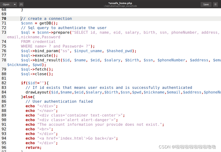Viewport: 221px width, 152px height.
Task: Create a new document tab icon
Action: pyautogui.click(x=21, y=4)
